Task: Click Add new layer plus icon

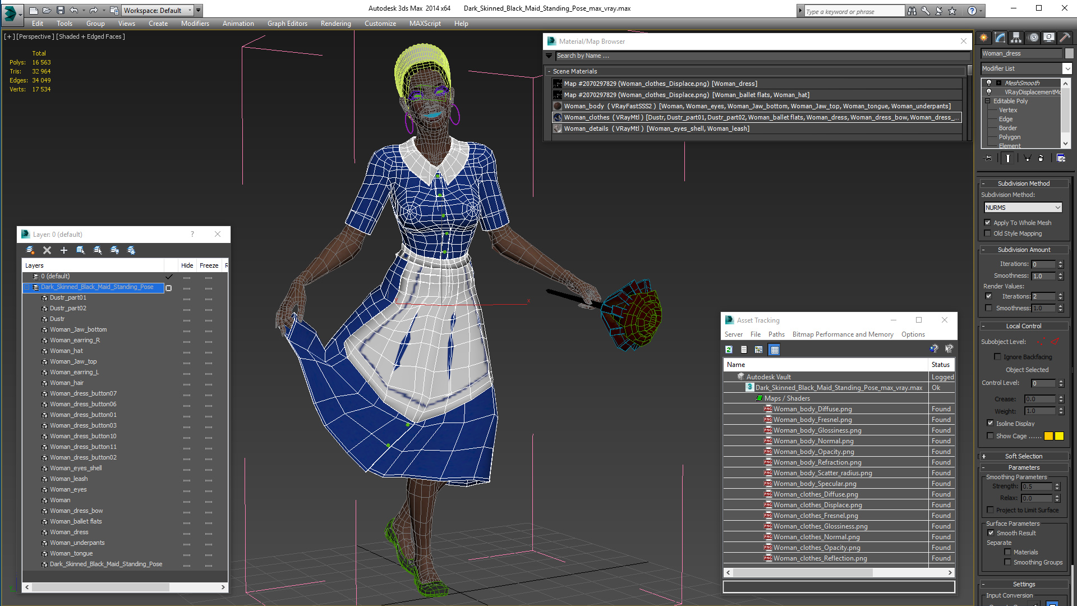Action: pyautogui.click(x=64, y=250)
